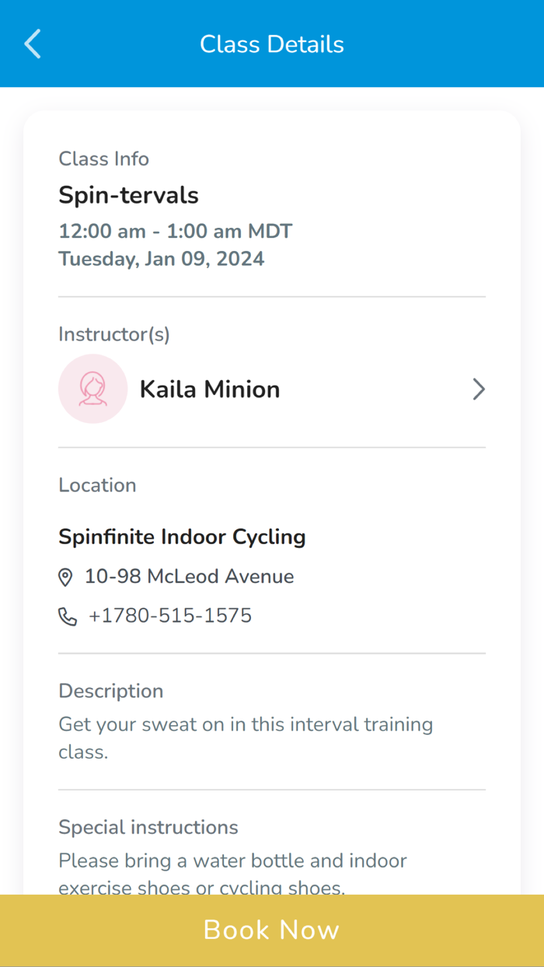The width and height of the screenshot is (544, 967).
Task: Select the Spinfinite Indoor Cycling location name
Action: (182, 536)
